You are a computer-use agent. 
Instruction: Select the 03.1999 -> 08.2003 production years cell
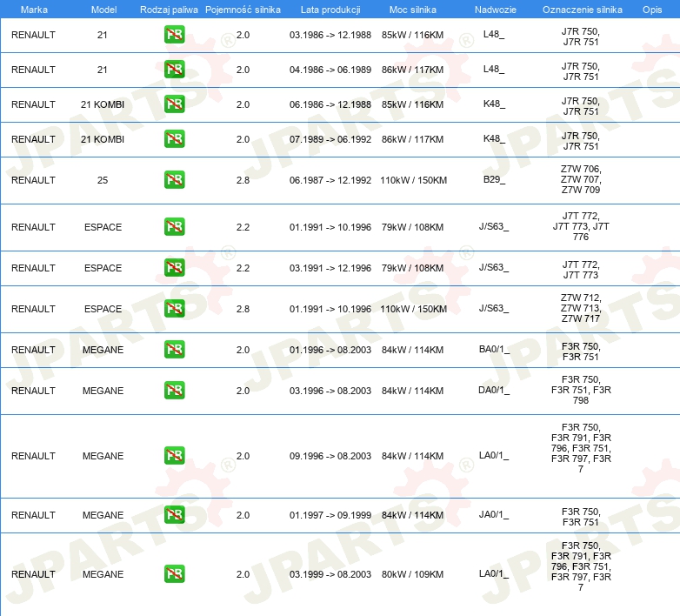(330, 574)
